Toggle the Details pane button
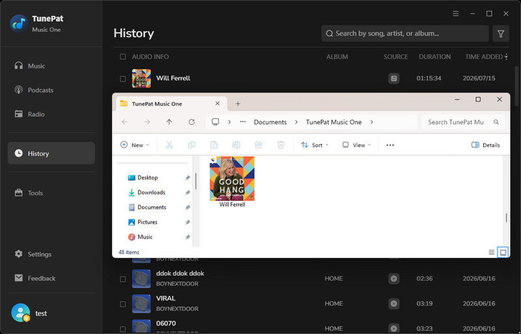This screenshot has width=521, height=334. [485, 145]
